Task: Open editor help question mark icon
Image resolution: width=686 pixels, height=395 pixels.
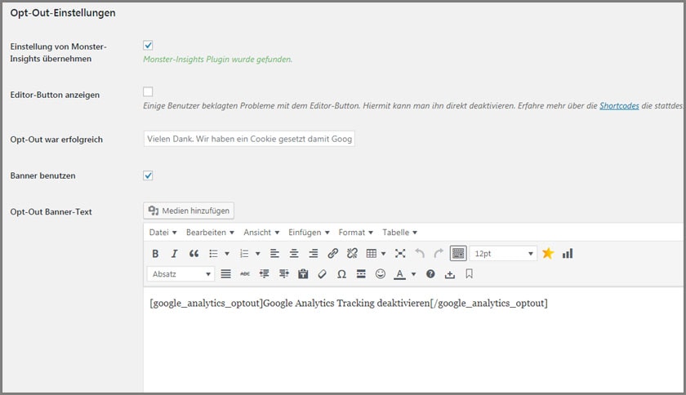Action: (430, 274)
